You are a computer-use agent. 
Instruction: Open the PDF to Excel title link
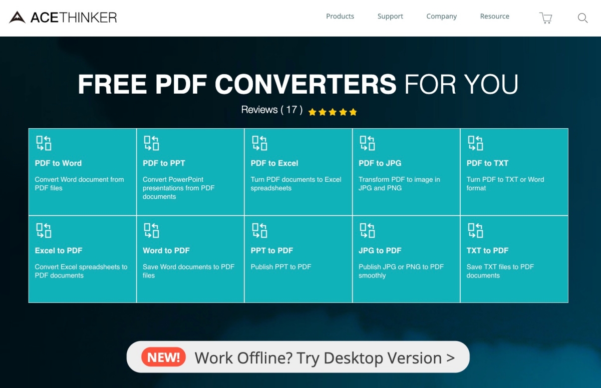pyautogui.click(x=274, y=163)
